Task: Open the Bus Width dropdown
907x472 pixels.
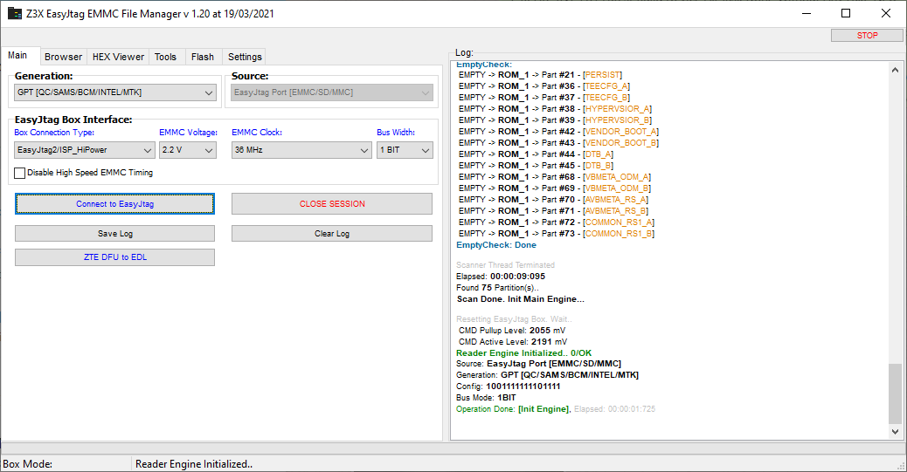Action: (x=405, y=150)
